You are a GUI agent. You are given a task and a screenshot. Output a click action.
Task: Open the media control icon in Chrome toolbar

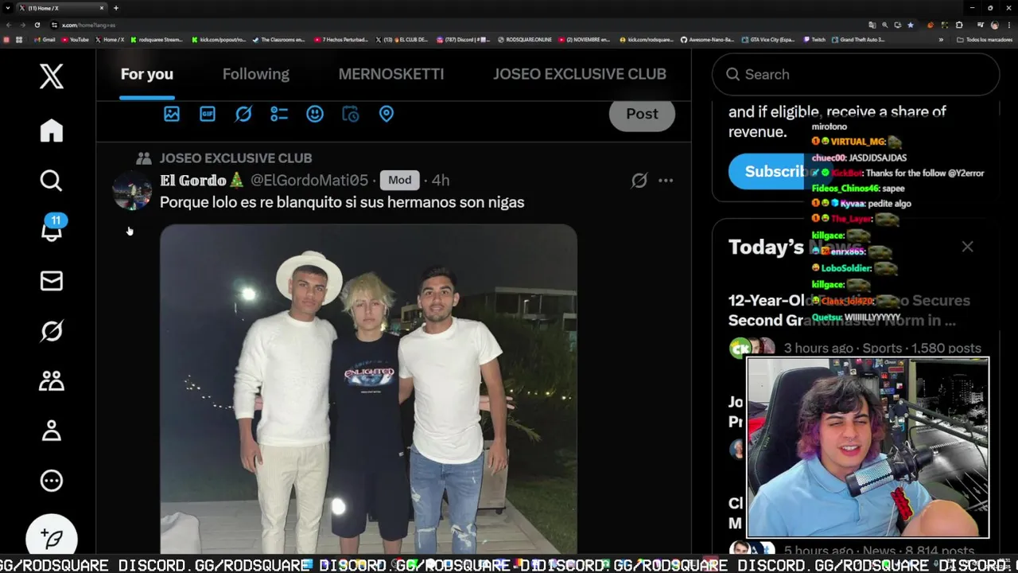981,25
